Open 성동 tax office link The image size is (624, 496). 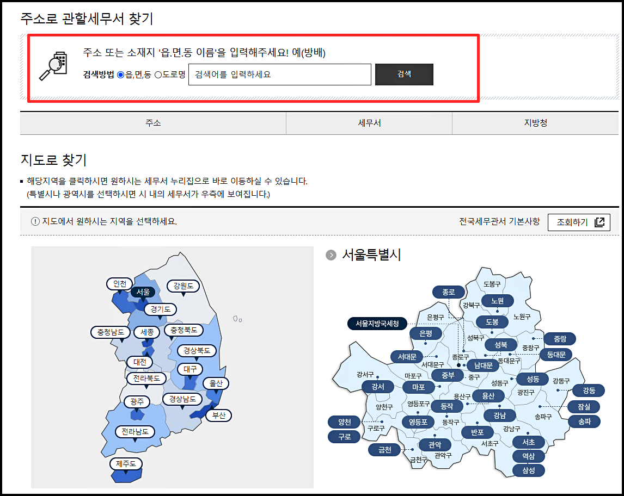pyautogui.click(x=533, y=379)
